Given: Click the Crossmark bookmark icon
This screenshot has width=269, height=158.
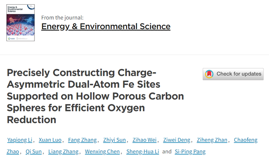Looking at the screenshot, I should pyautogui.click(x=209, y=74).
